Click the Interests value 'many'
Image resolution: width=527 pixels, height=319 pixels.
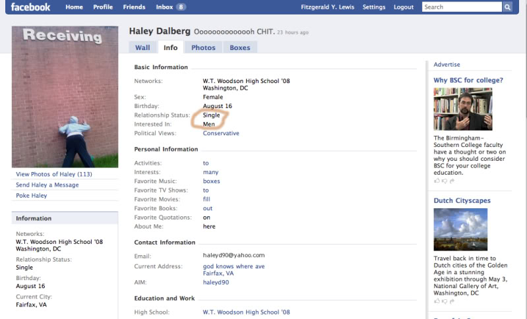tap(210, 172)
